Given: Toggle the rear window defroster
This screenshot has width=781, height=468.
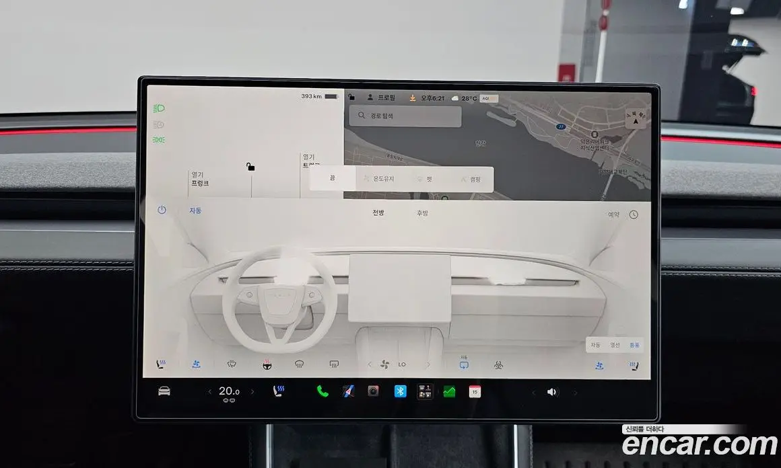Looking at the screenshot, I should coord(334,364).
